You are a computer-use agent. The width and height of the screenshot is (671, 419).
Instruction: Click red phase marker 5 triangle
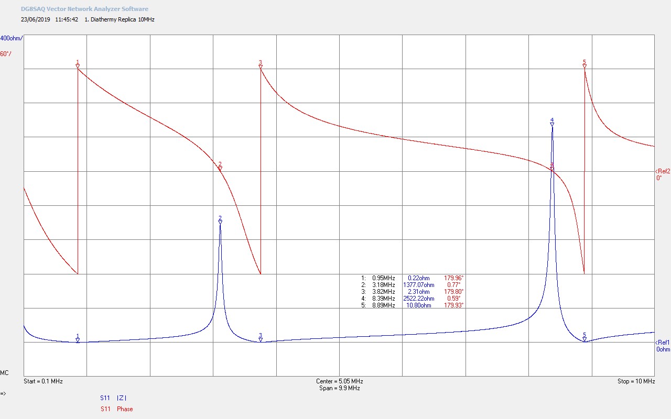[x=585, y=66]
